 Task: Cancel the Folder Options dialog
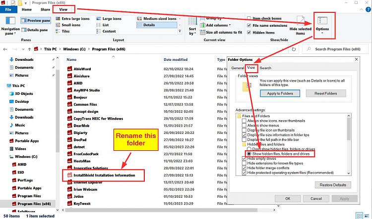316,199
